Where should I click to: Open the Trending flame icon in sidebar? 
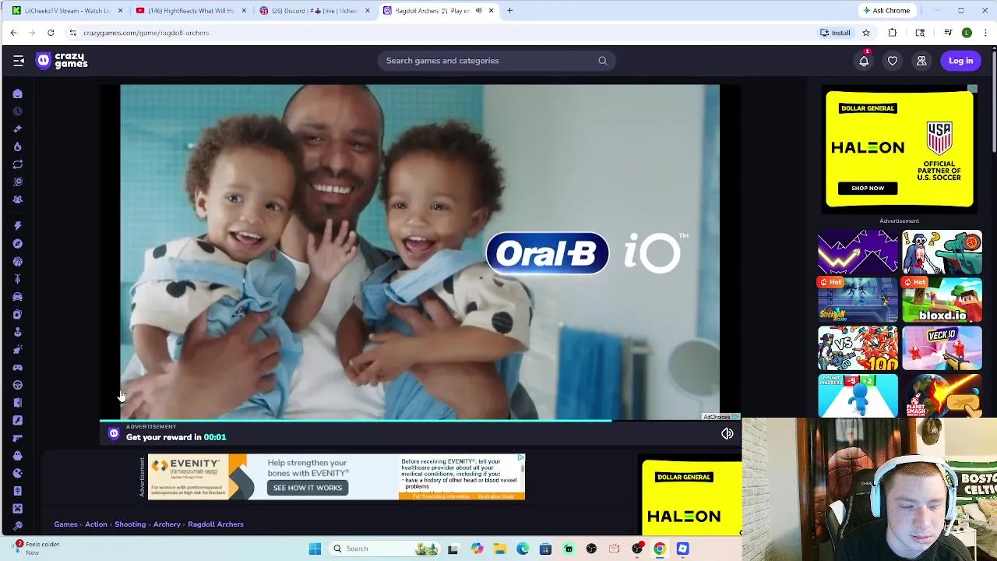click(x=17, y=146)
